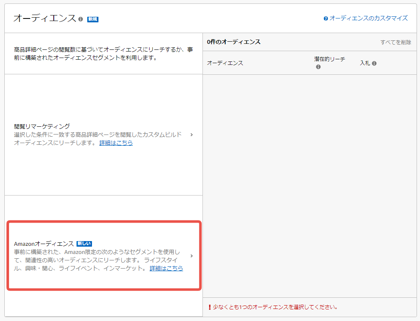The width and height of the screenshot is (420, 321).
Task: Select the 閲覧リマーケティング title
Action: (42, 126)
